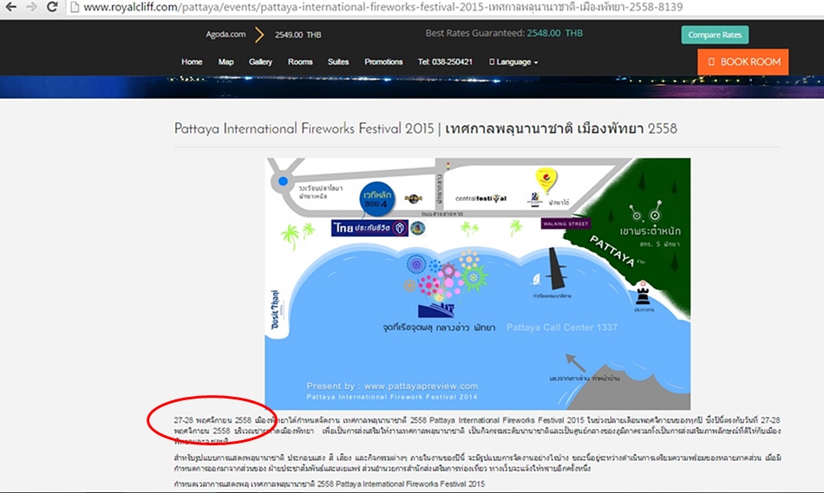Click the white PATTAYA City sign on the hill
This screenshot has width=824, height=493.
point(613,251)
